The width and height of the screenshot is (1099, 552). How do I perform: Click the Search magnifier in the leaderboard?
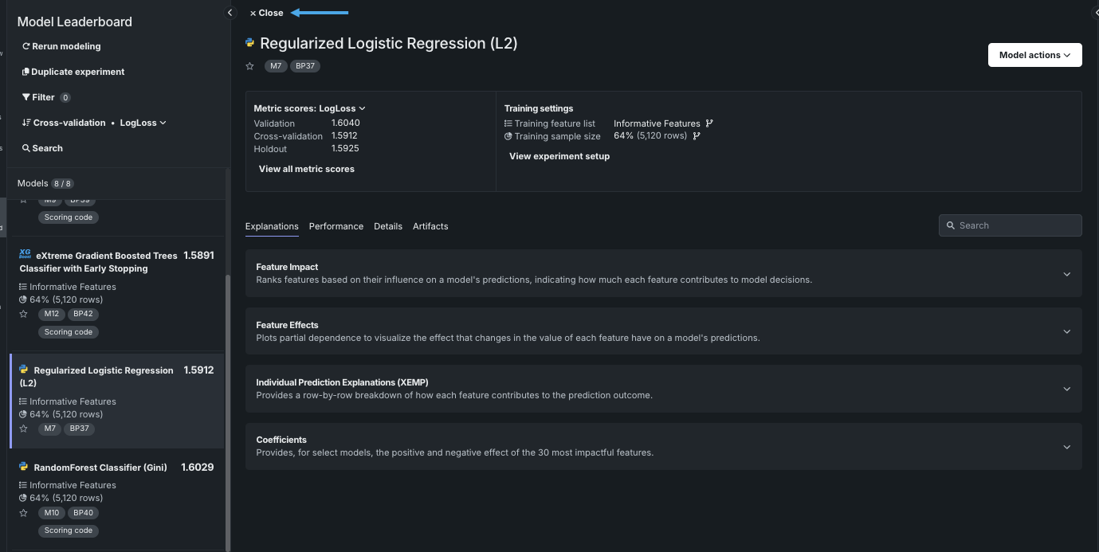click(26, 148)
